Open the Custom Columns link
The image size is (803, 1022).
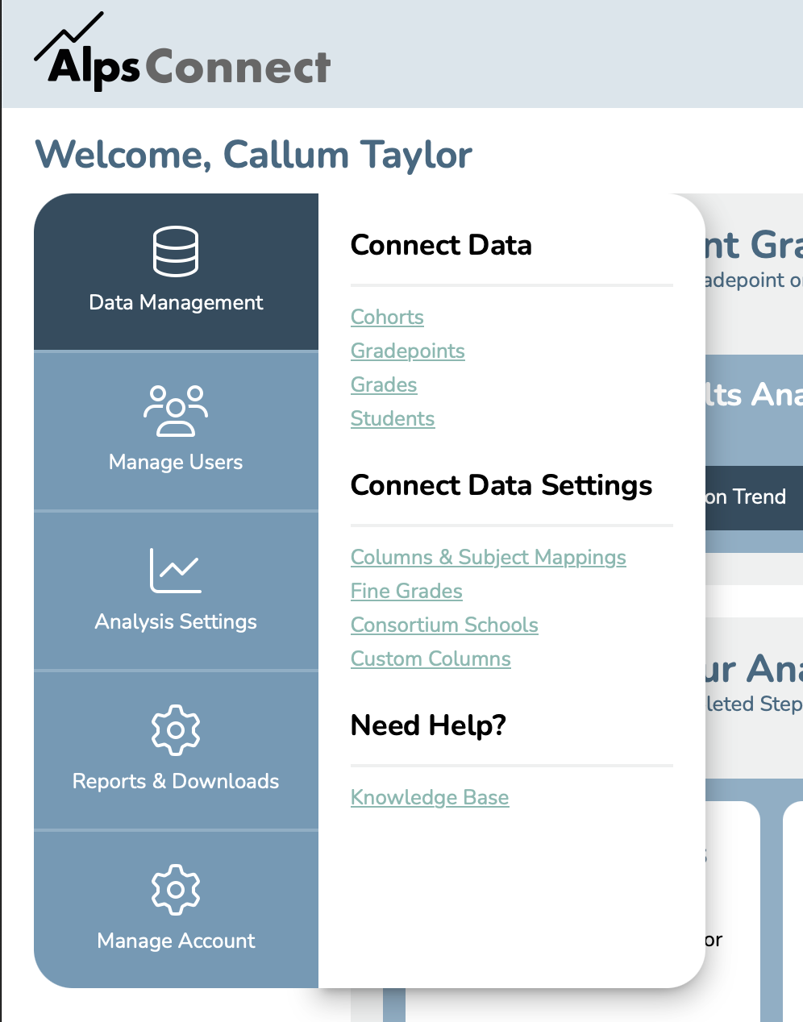[431, 658]
